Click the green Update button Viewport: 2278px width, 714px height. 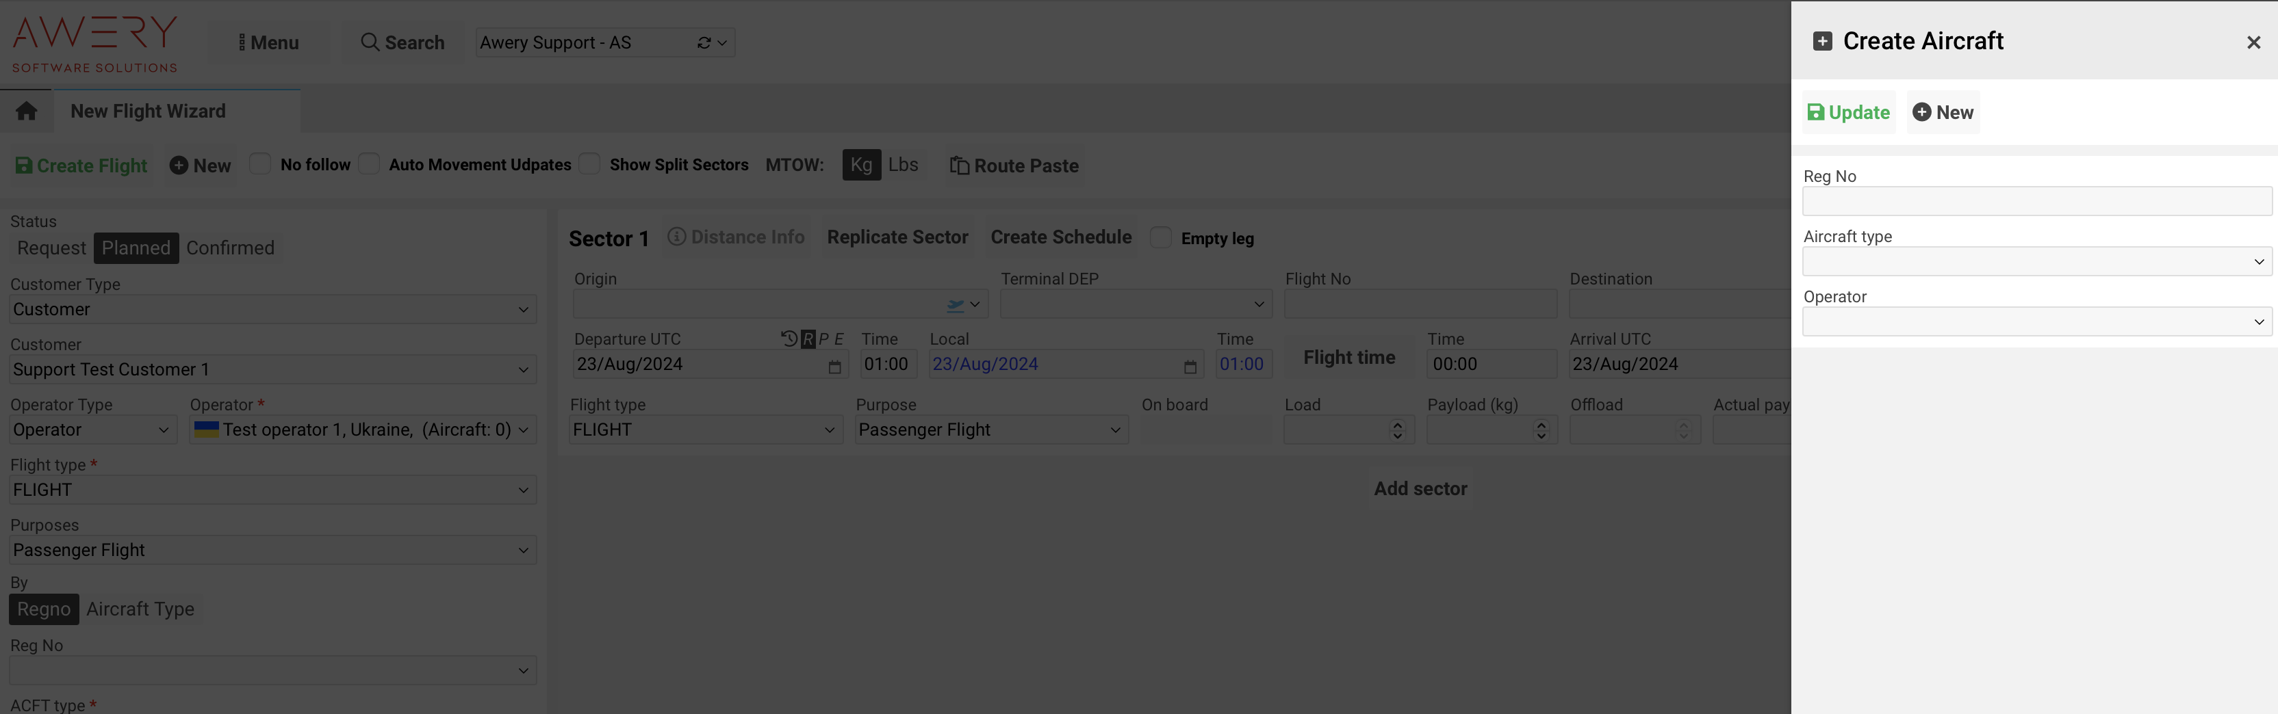(x=1848, y=112)
